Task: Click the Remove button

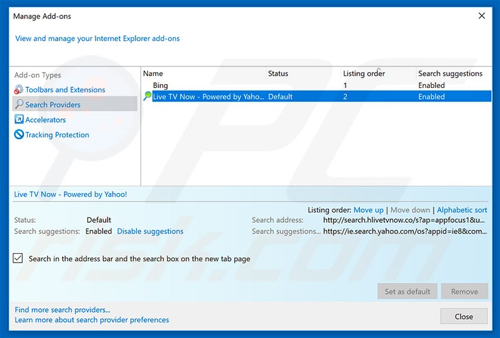Action: 465,291
